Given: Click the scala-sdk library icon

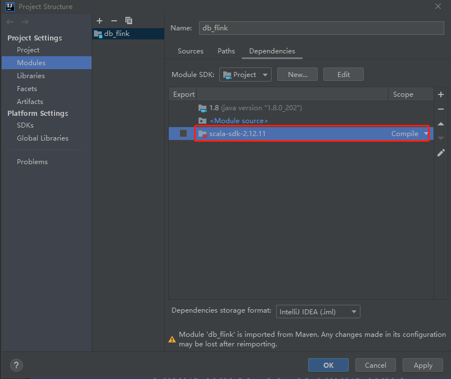Looking at the screenshot, I should pyautogui.click(x=202, y=134).
